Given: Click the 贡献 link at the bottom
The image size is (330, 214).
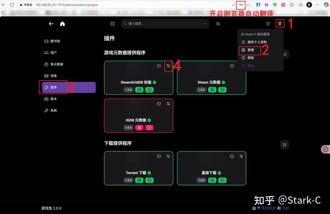Looking at the screenshot, I should point(286,208).
